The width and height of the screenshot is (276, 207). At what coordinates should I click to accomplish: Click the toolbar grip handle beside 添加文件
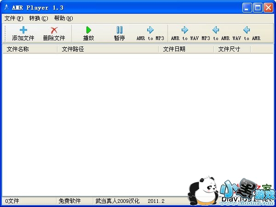5,33
